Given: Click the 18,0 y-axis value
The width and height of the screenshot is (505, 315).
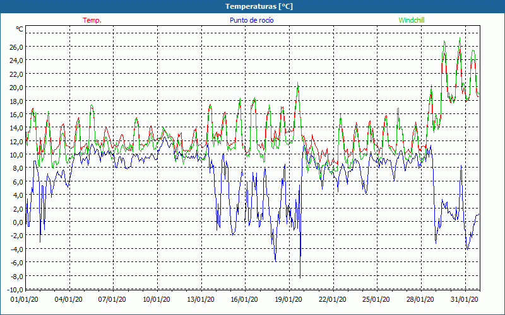Looking at the screenshot, I should [16, 101].
